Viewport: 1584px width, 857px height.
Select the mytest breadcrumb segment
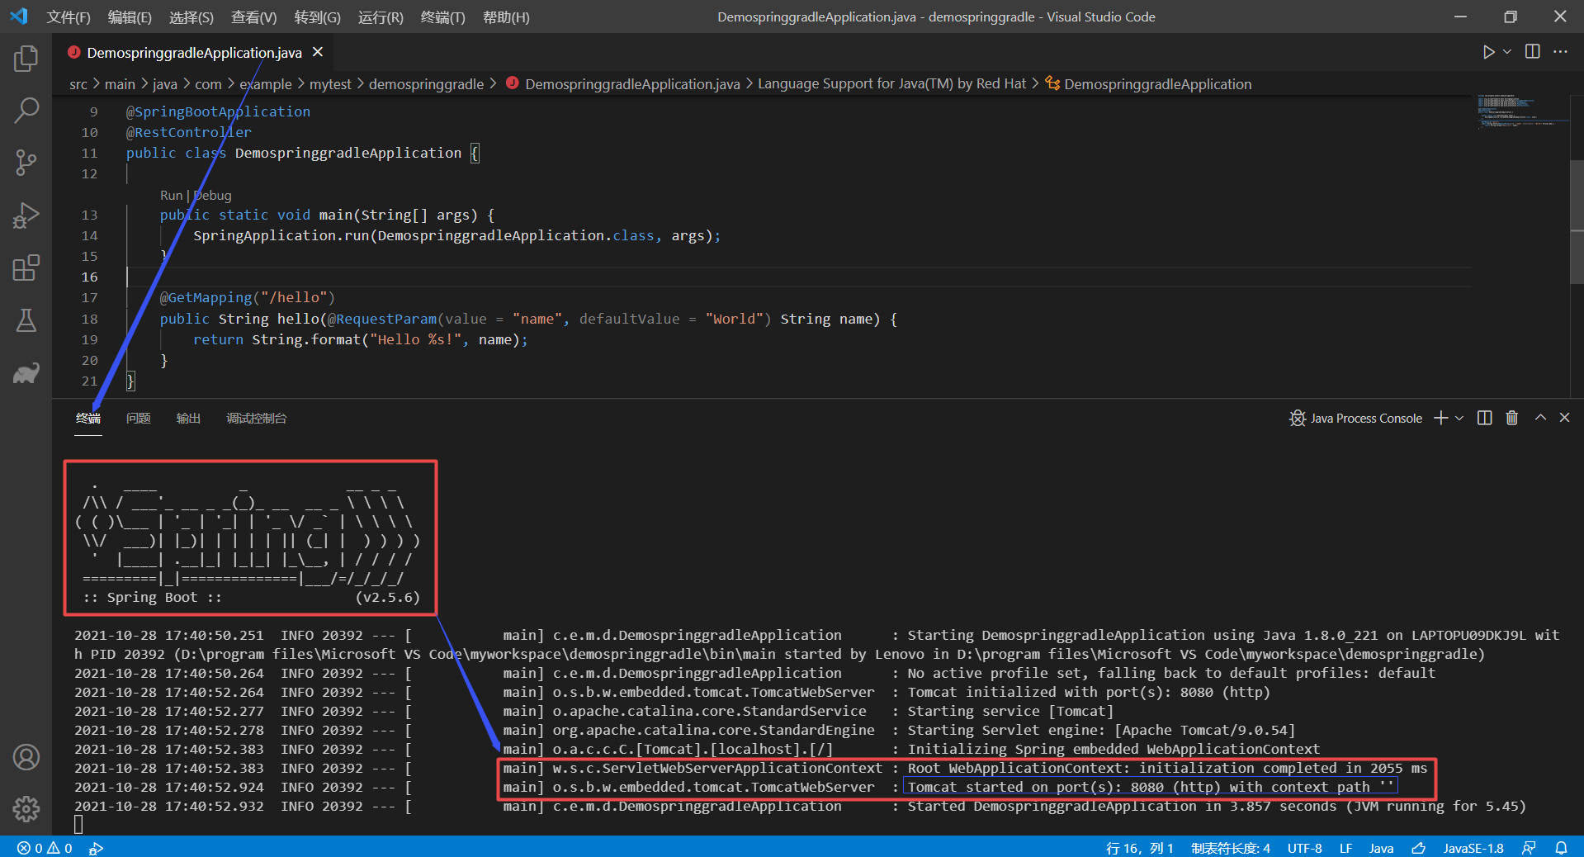pyautogui.click(x=330, y=84)
